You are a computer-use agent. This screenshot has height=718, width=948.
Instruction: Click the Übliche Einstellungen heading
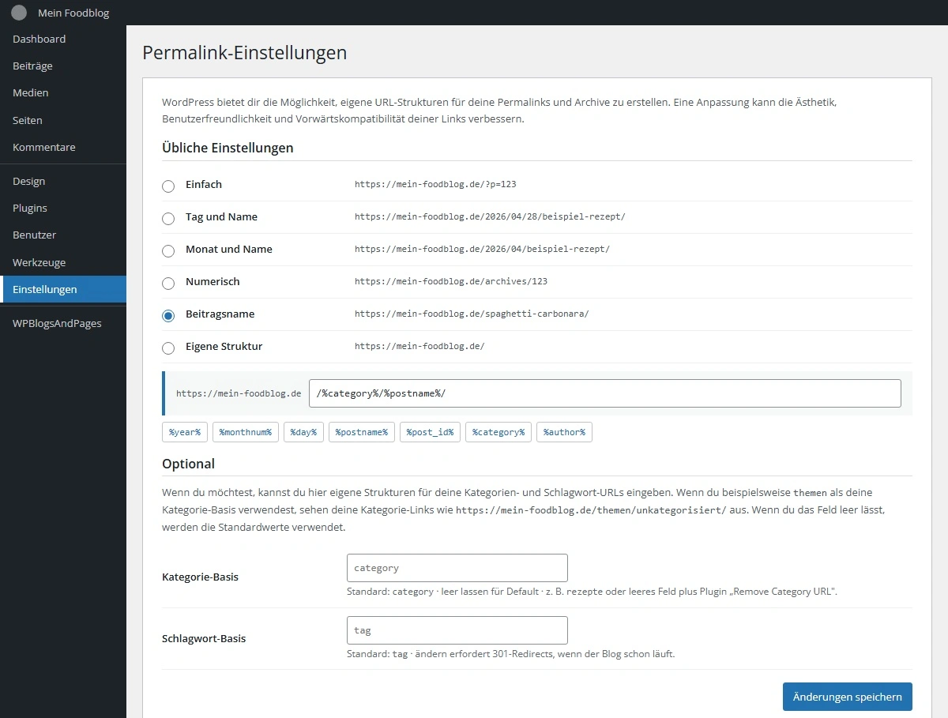click(228, 148)
